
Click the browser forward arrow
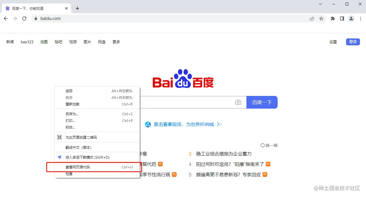click(15, 18)
